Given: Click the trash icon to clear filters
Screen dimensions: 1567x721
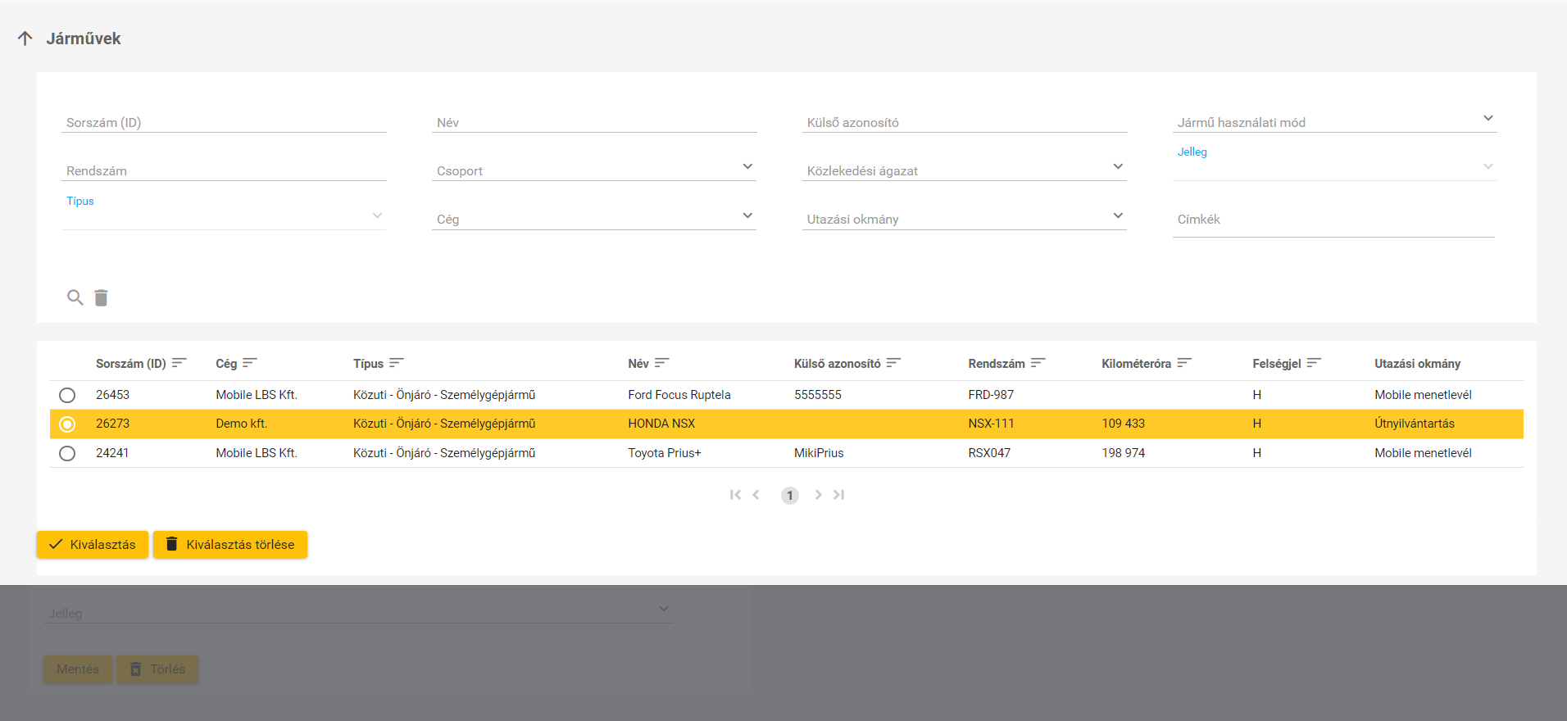Looking at the screenshot, I should (x=101, y=297).
